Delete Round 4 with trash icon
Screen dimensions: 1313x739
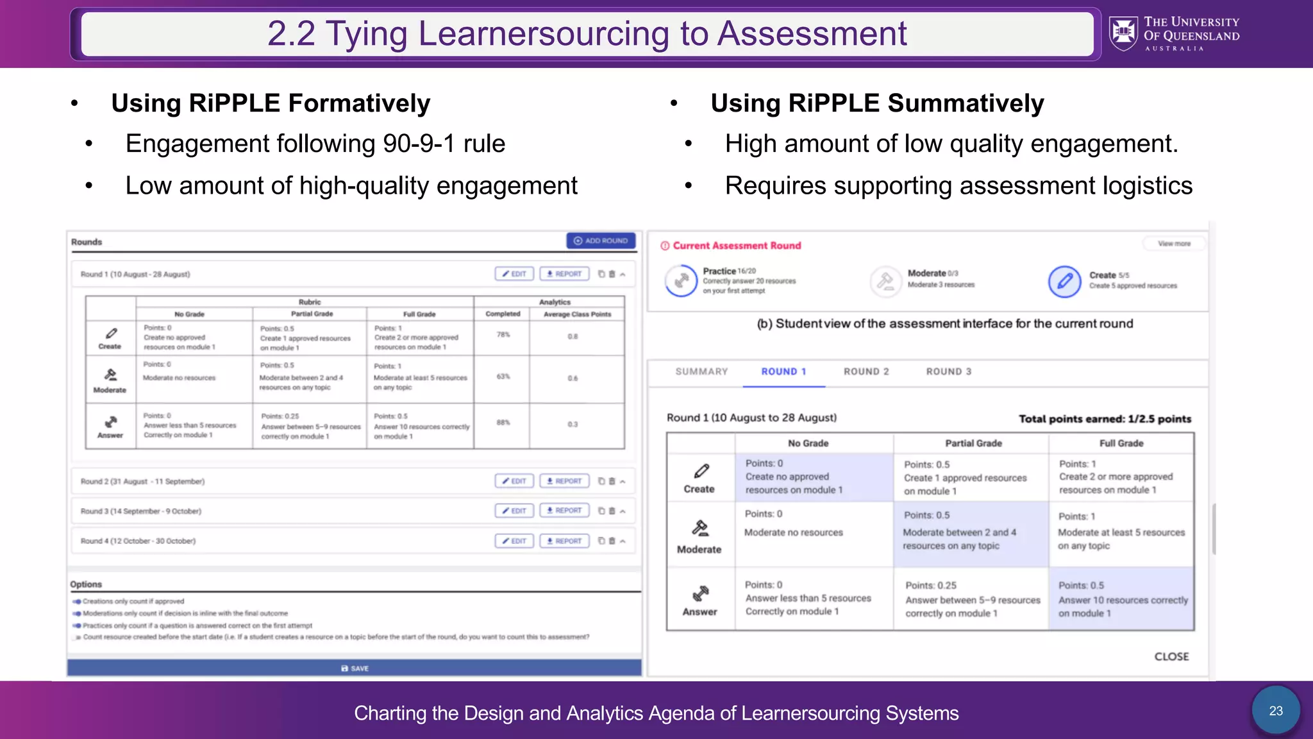612,541
